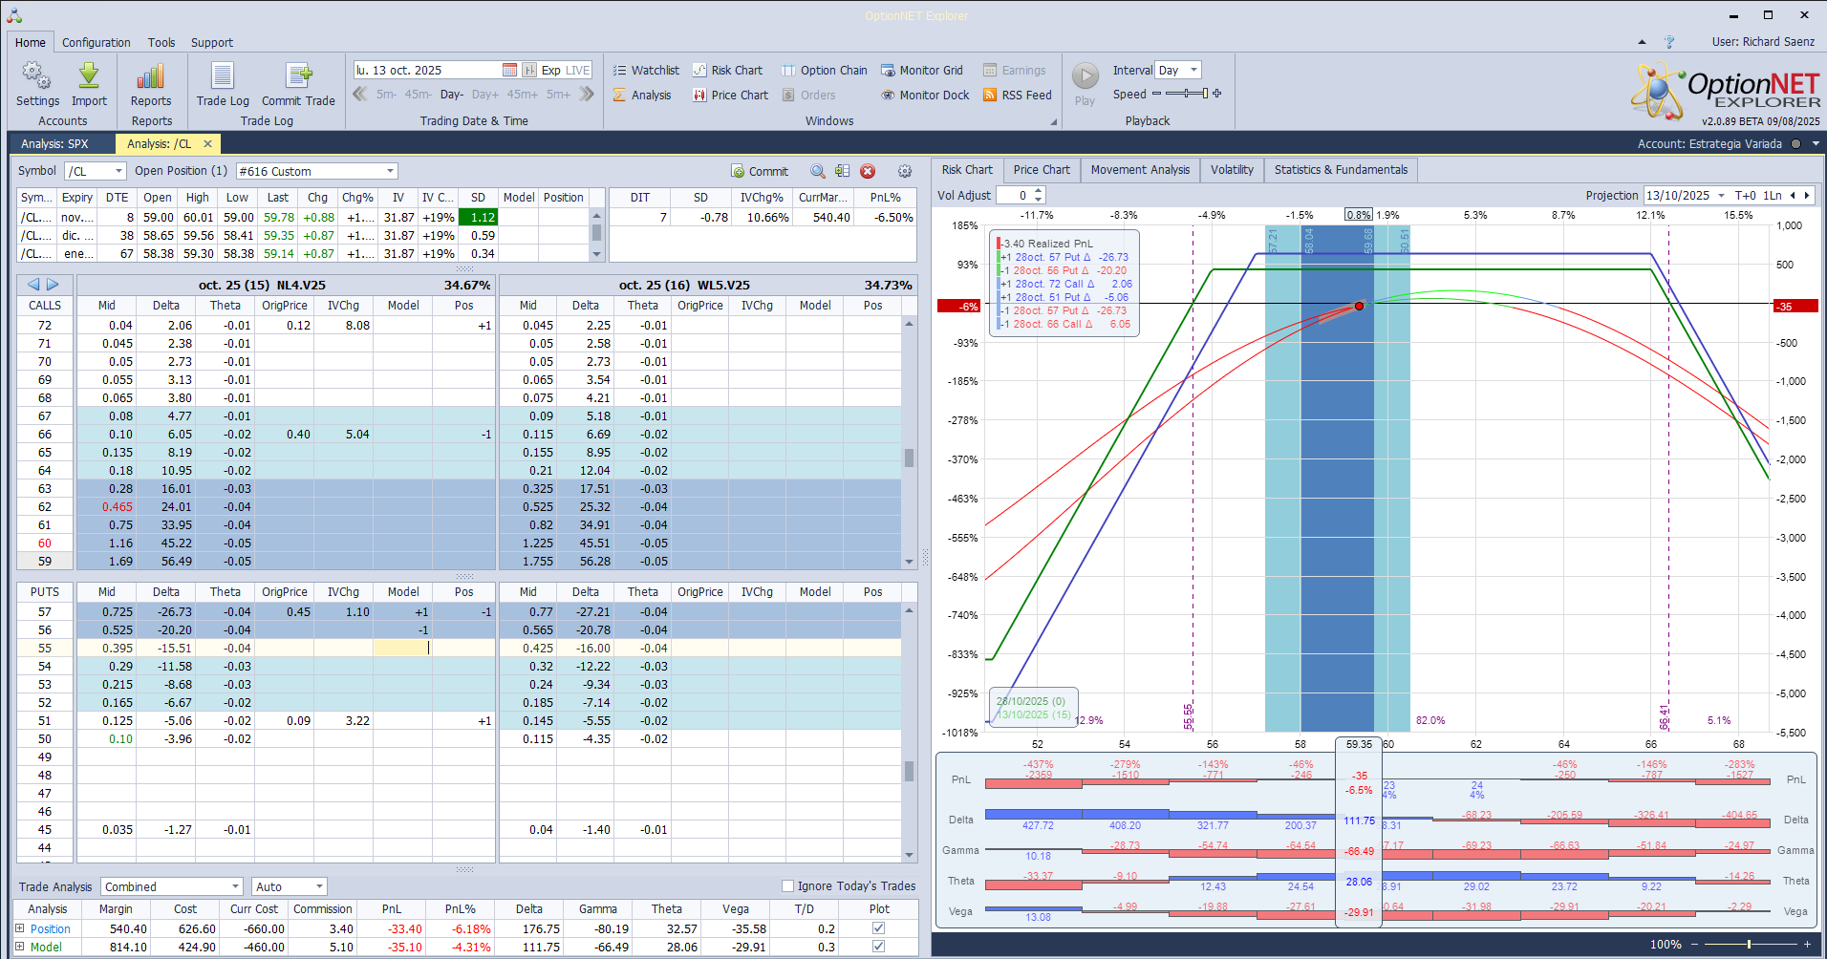Click the Model cell for 55 put

(x=402, y=648)
